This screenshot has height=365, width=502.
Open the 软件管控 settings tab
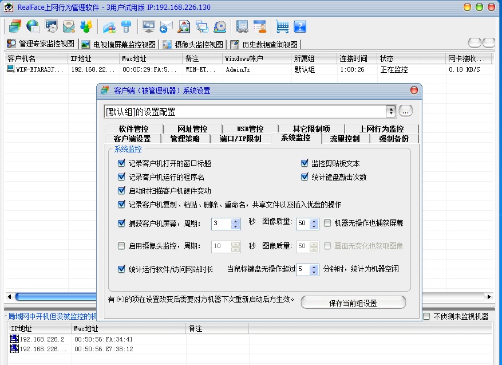pyautogui.click(x=133, y=129)
